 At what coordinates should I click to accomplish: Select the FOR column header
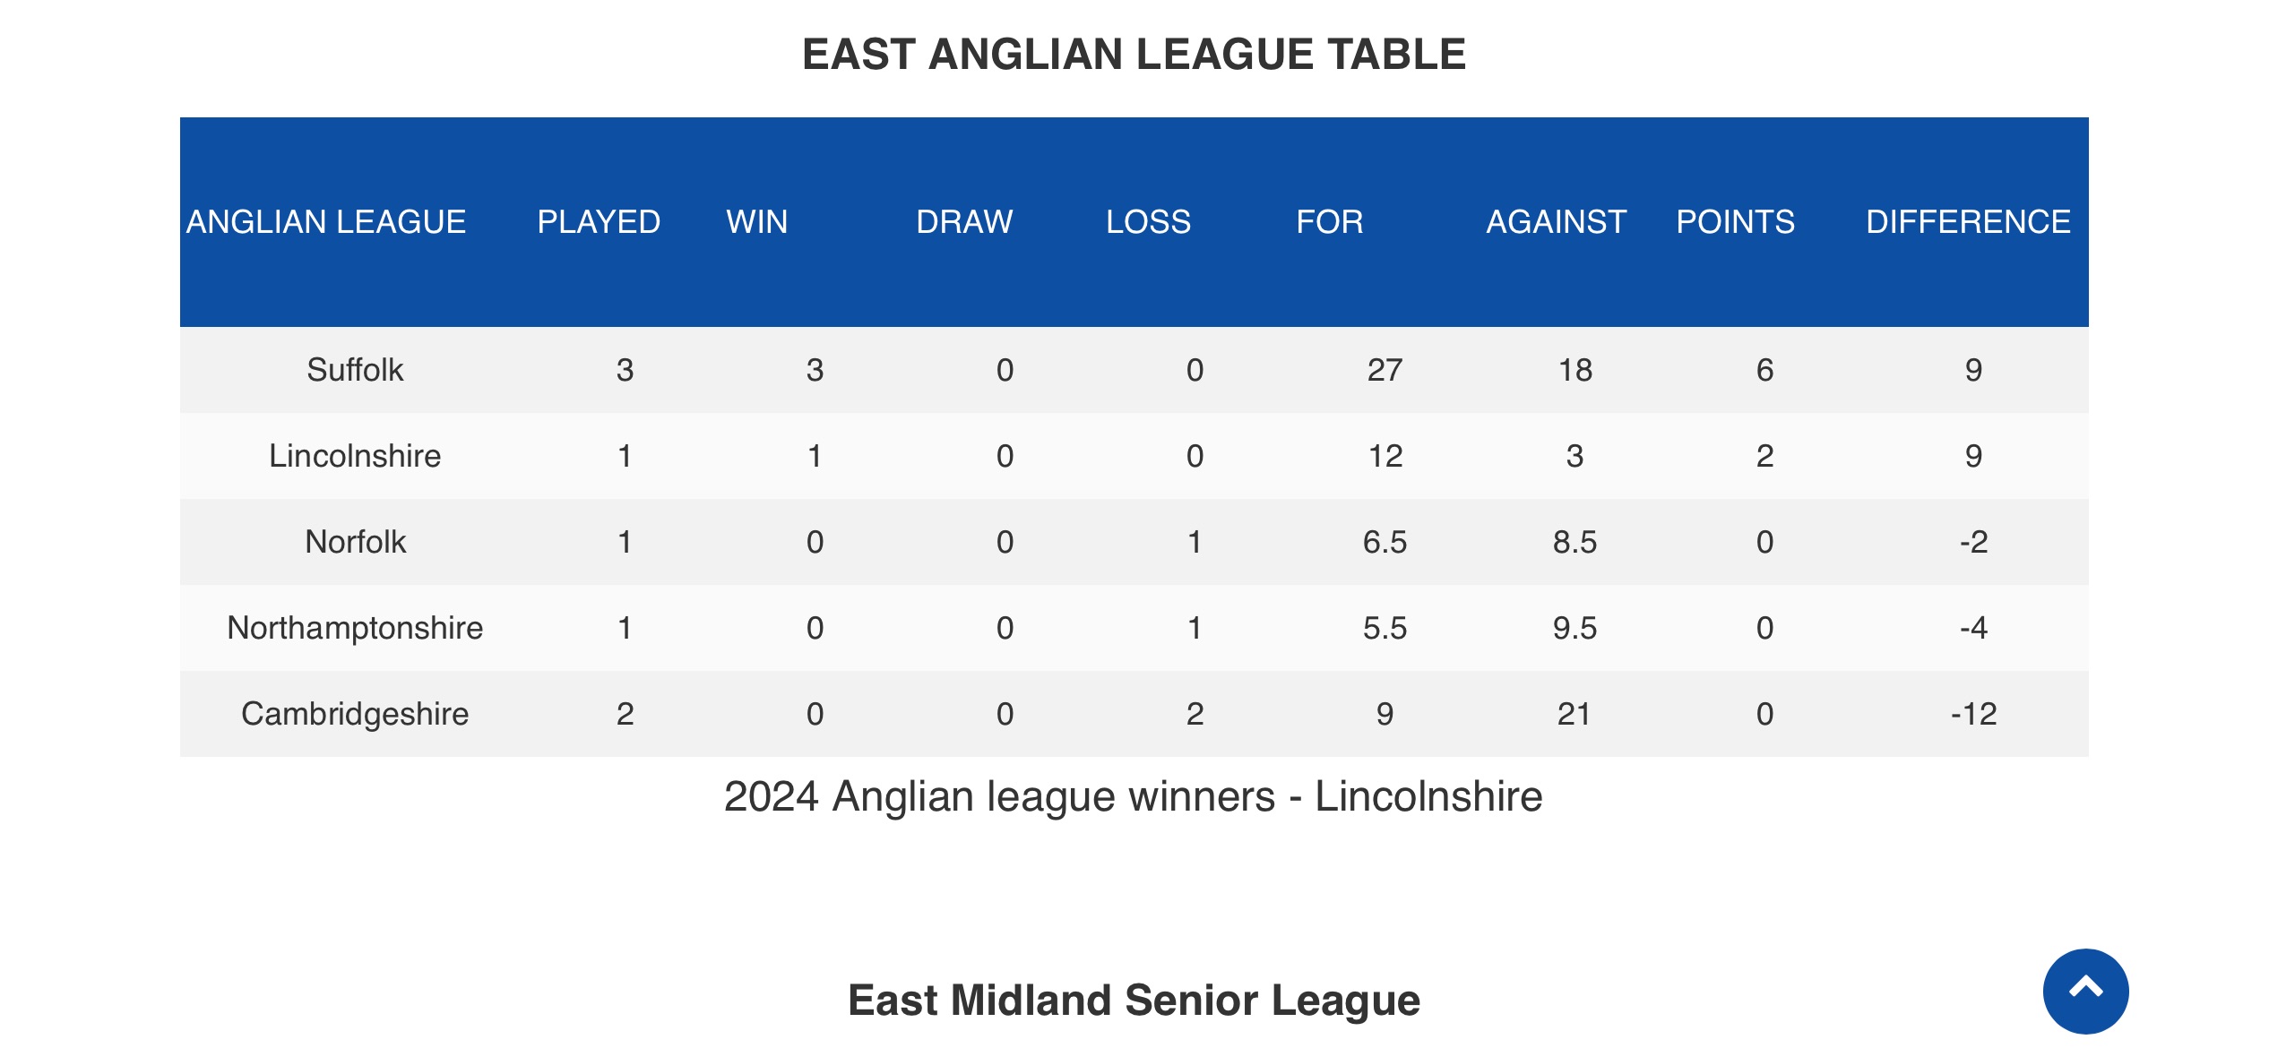(1330, 221)
